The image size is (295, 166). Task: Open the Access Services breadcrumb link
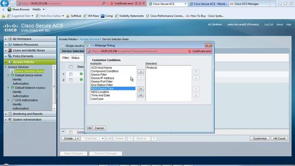[89, 39]
